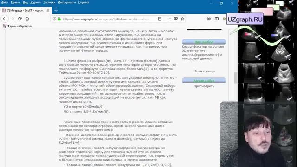Open the page actions three-dots menu

(169, 19)
